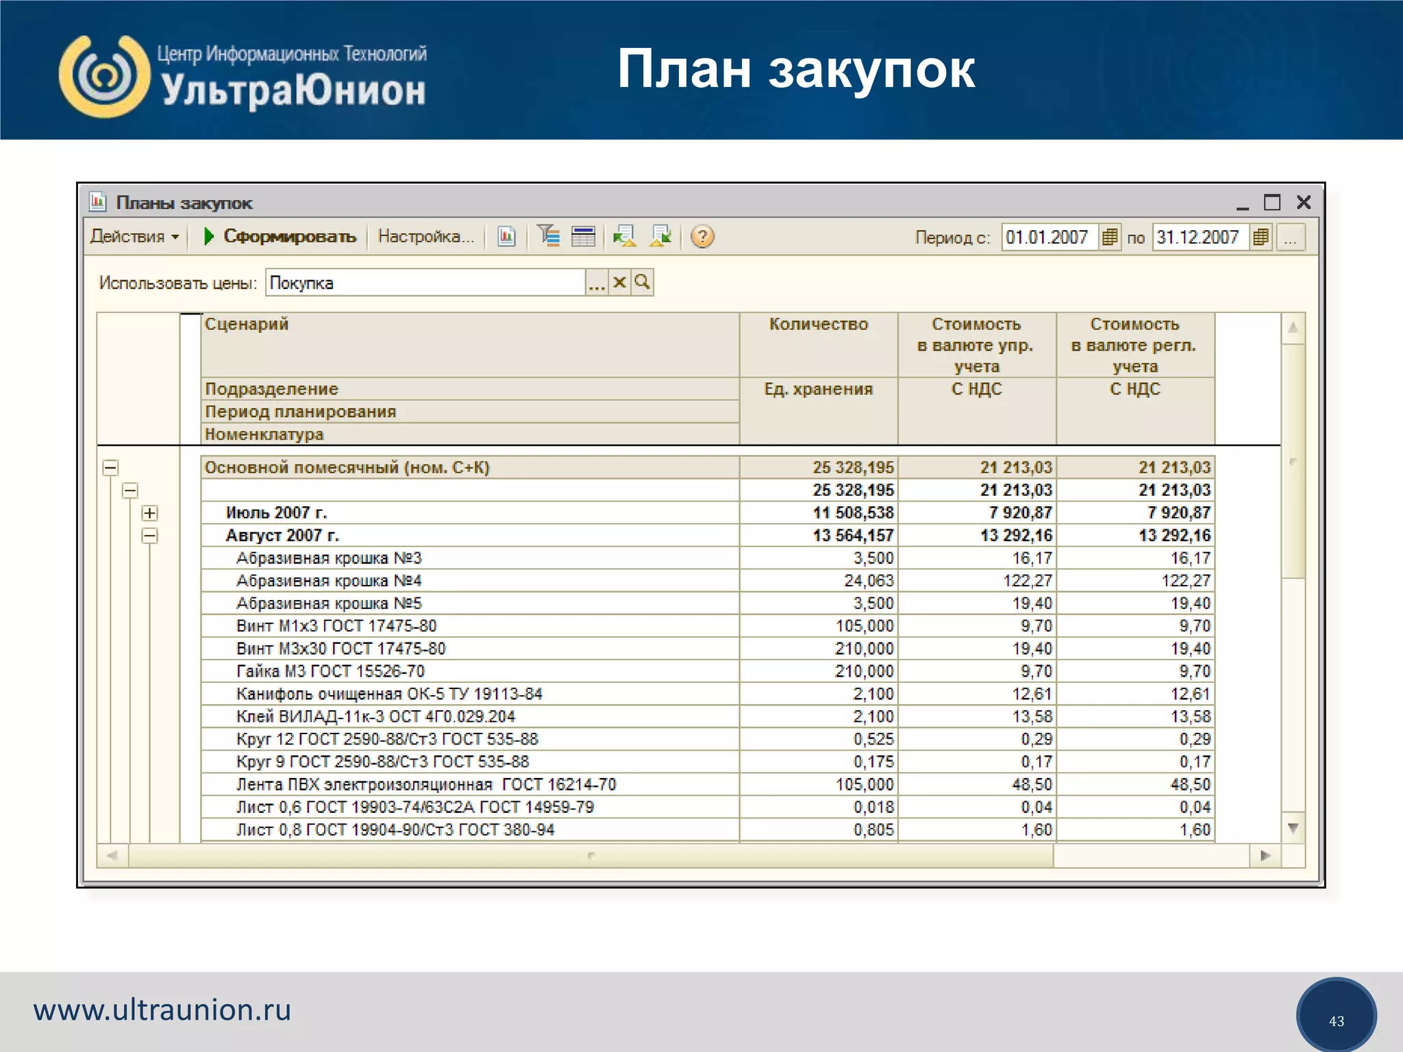Select the Август 2007 г. row

[x=708, y=536]
